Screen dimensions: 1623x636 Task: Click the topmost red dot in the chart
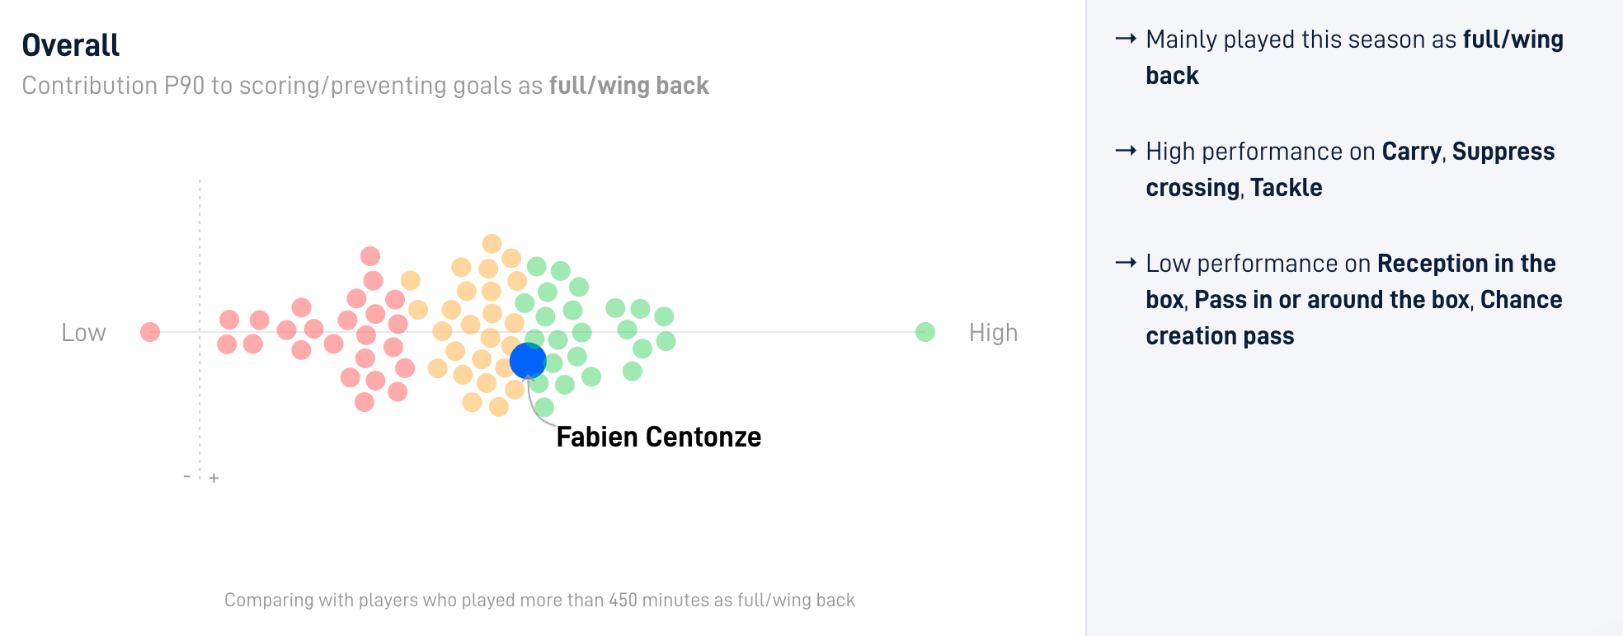pos(370,256)
